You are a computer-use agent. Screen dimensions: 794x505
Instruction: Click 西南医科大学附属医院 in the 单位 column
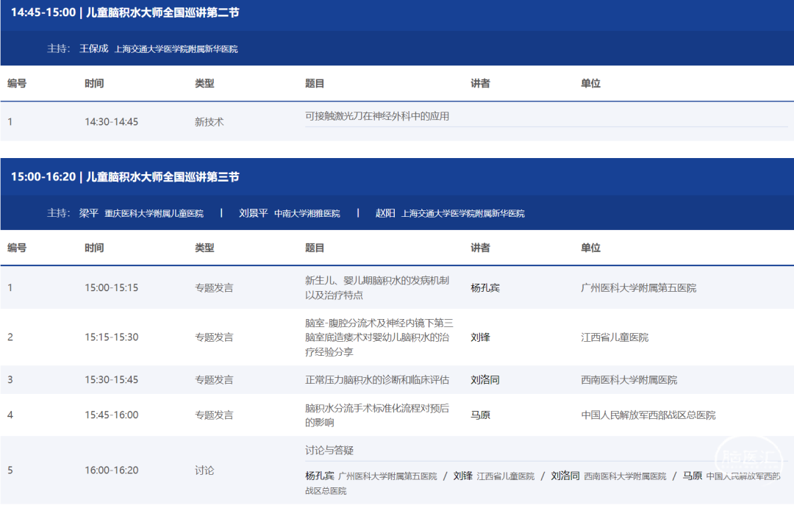[x=629, y=380]
